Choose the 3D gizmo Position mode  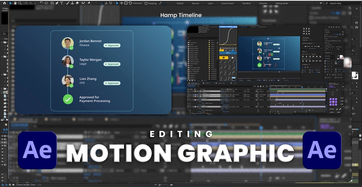[x=121, y=3]
